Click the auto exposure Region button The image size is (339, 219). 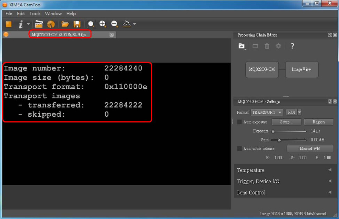[319, 122]
